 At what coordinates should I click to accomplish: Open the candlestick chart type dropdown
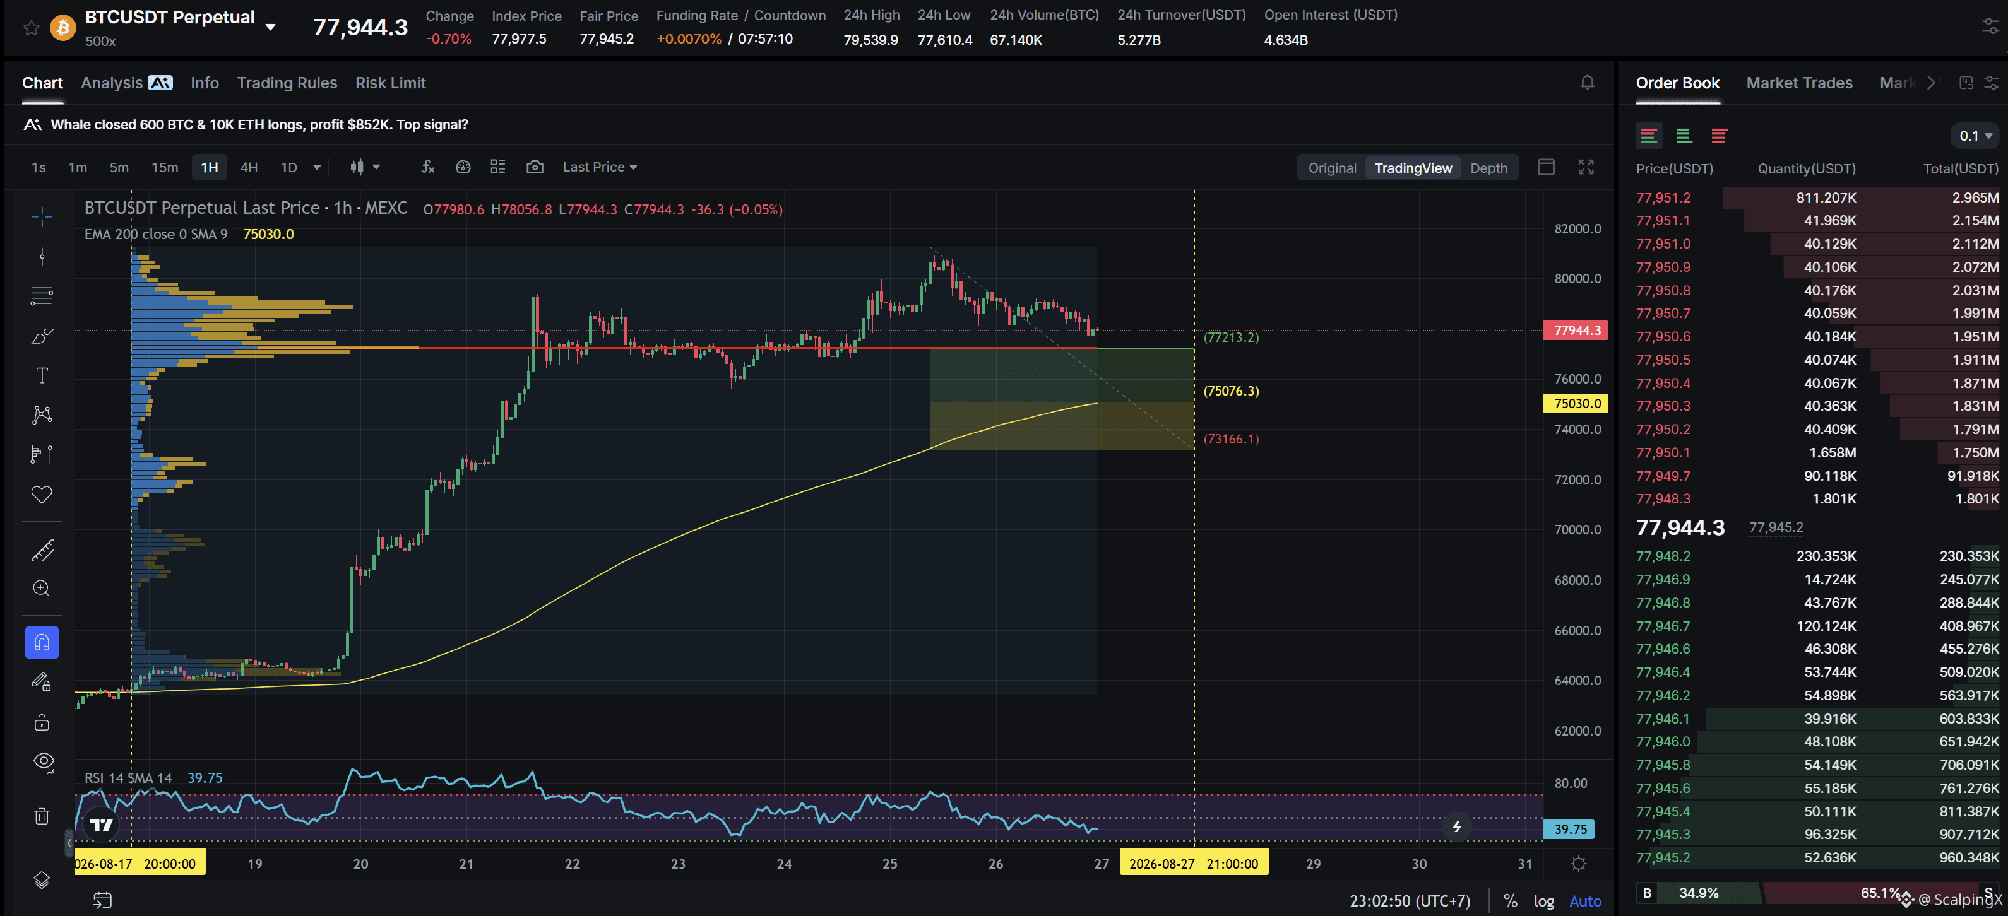365,167
